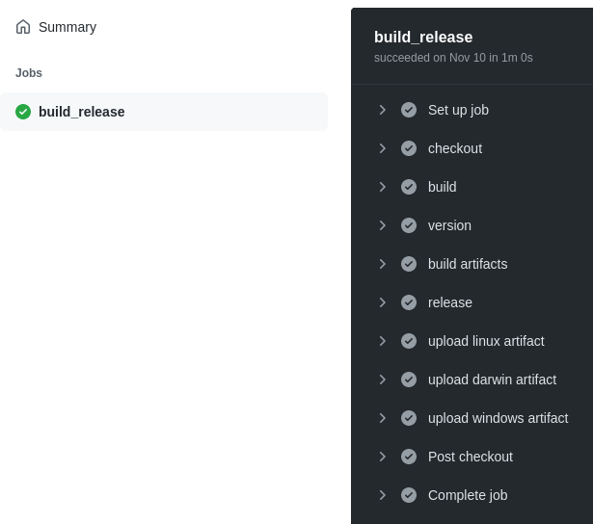This screenshot has width=593, height=524.
Task: Open the 'build' step label
Action: pyautogui.click(x=443, y=187)
